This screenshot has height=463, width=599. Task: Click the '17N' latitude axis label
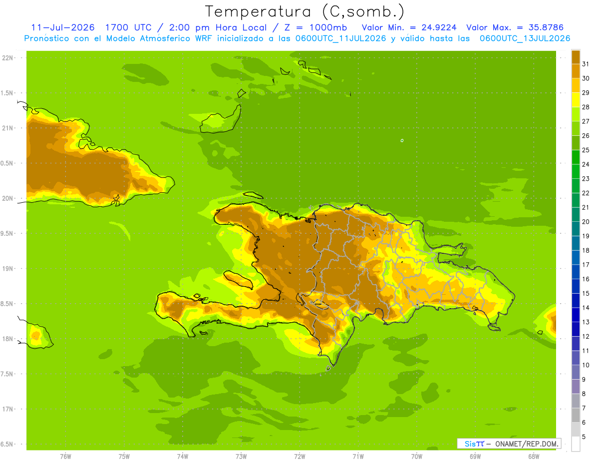[x=8, y=409]
